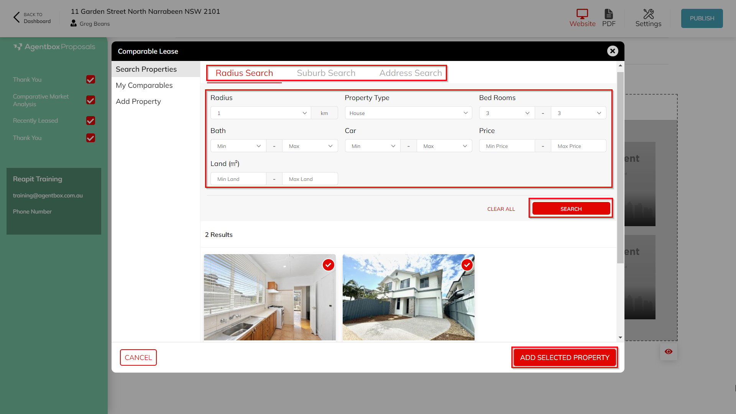This screenshot has height=414, width=736.
Task: Expand the Property Type House dropdown
Action: 408,113
